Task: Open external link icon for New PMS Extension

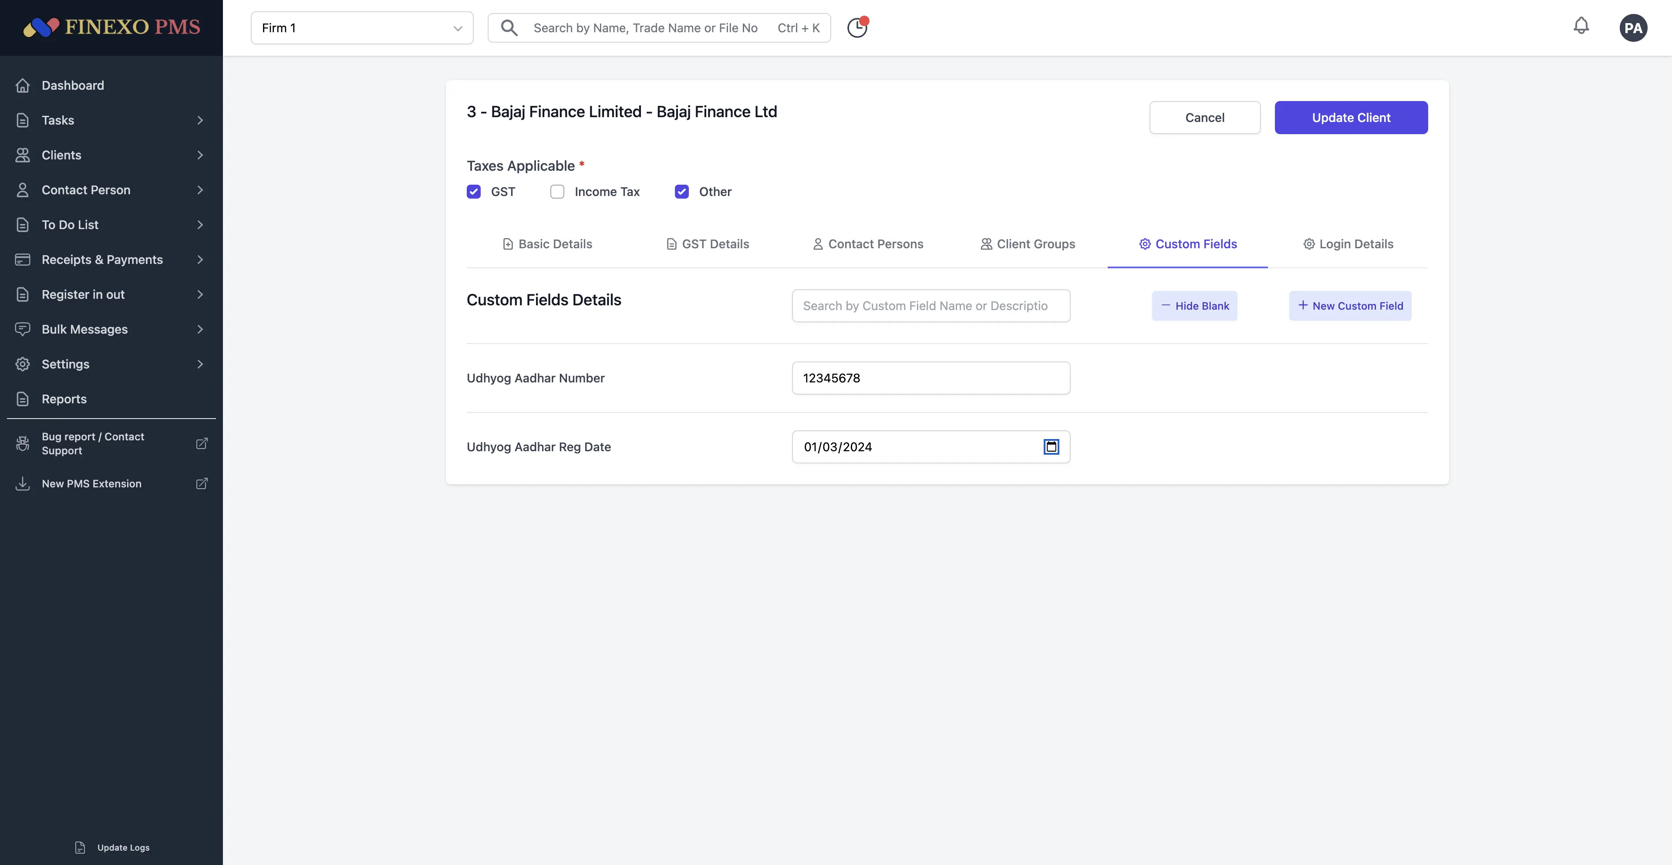Action: pyautogui.click(x=202, y=484)
